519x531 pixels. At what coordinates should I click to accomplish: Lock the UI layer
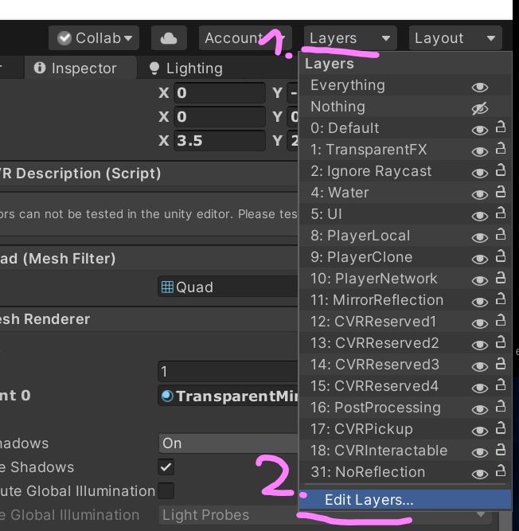pyautogui.click(x=501, y=214)
